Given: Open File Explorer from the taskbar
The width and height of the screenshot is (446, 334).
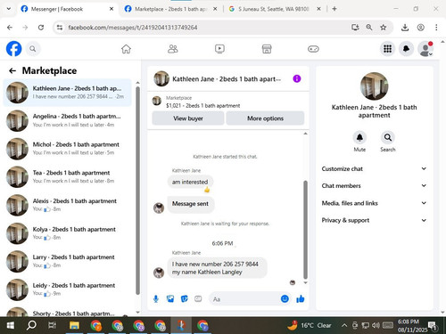Looking at the screenshot, I should point(74,325).
